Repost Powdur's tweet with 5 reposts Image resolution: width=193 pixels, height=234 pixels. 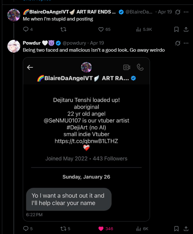click(x=63, y=229)
